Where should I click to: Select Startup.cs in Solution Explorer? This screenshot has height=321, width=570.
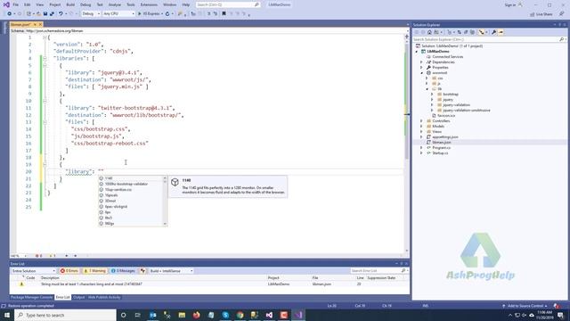[440, 153]
